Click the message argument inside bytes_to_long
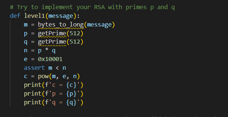This screenshot has width=228, height=117. pyautogui.click(x=99, y=25)
